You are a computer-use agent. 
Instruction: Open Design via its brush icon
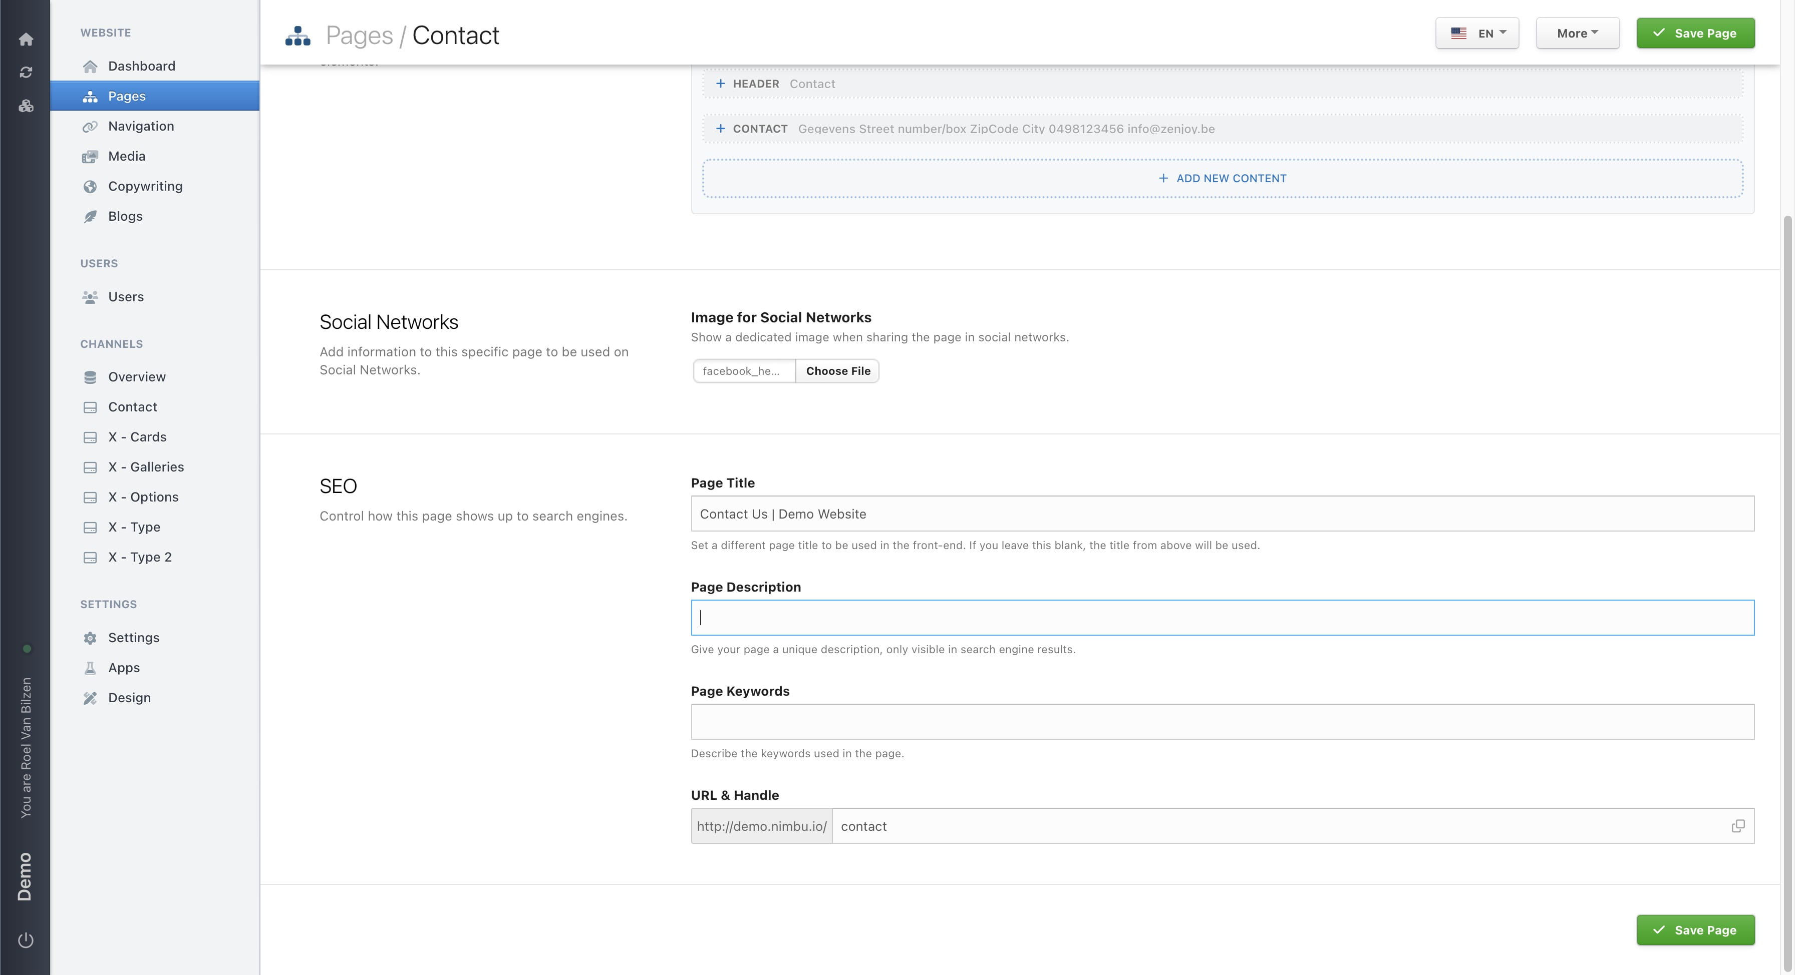(90, 698)
